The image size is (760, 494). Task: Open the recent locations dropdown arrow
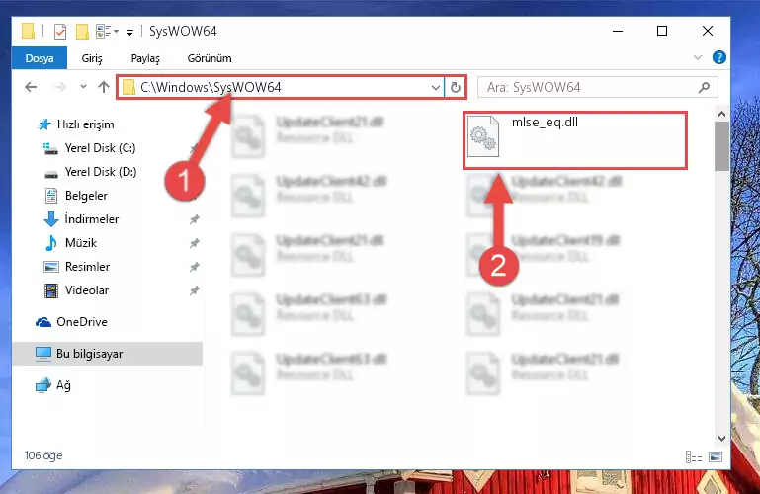(x=83, y=87)
